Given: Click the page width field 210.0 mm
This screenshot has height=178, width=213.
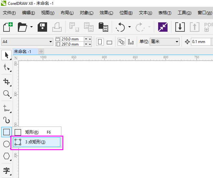Looking at the screenshot, I should pos(72,39).
